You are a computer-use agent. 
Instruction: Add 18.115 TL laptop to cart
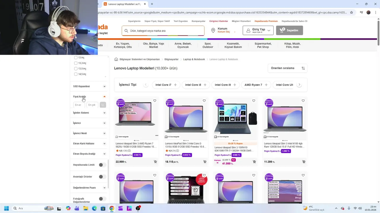[205, 162]
